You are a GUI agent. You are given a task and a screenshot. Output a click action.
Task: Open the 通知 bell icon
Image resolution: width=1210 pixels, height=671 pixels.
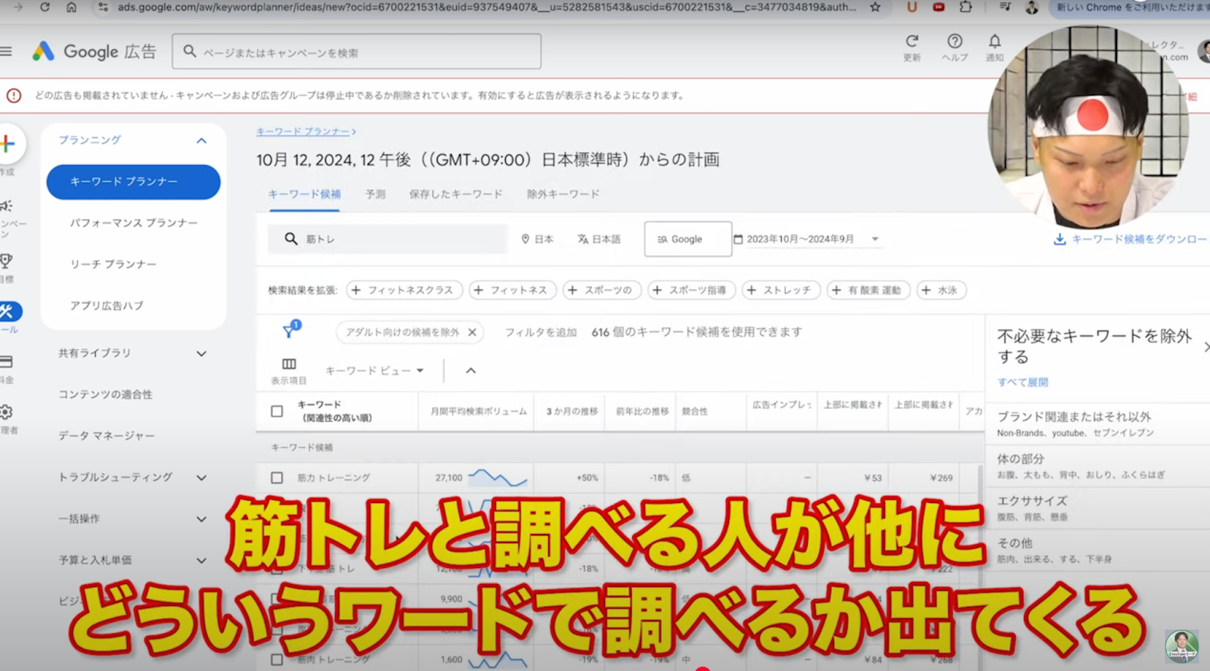(x=994, y=41)
